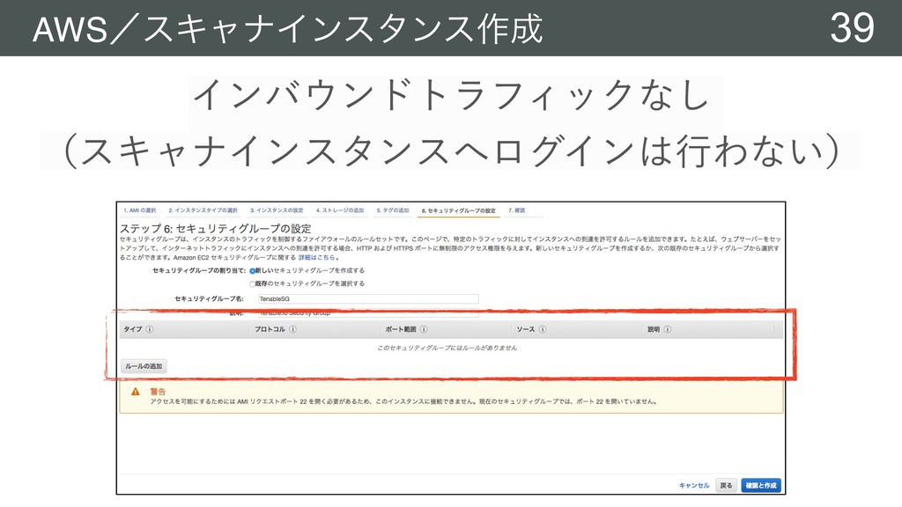This screenshot has height=507, width=902.
Task: Jump to step 7 確認
Action: 516,210
